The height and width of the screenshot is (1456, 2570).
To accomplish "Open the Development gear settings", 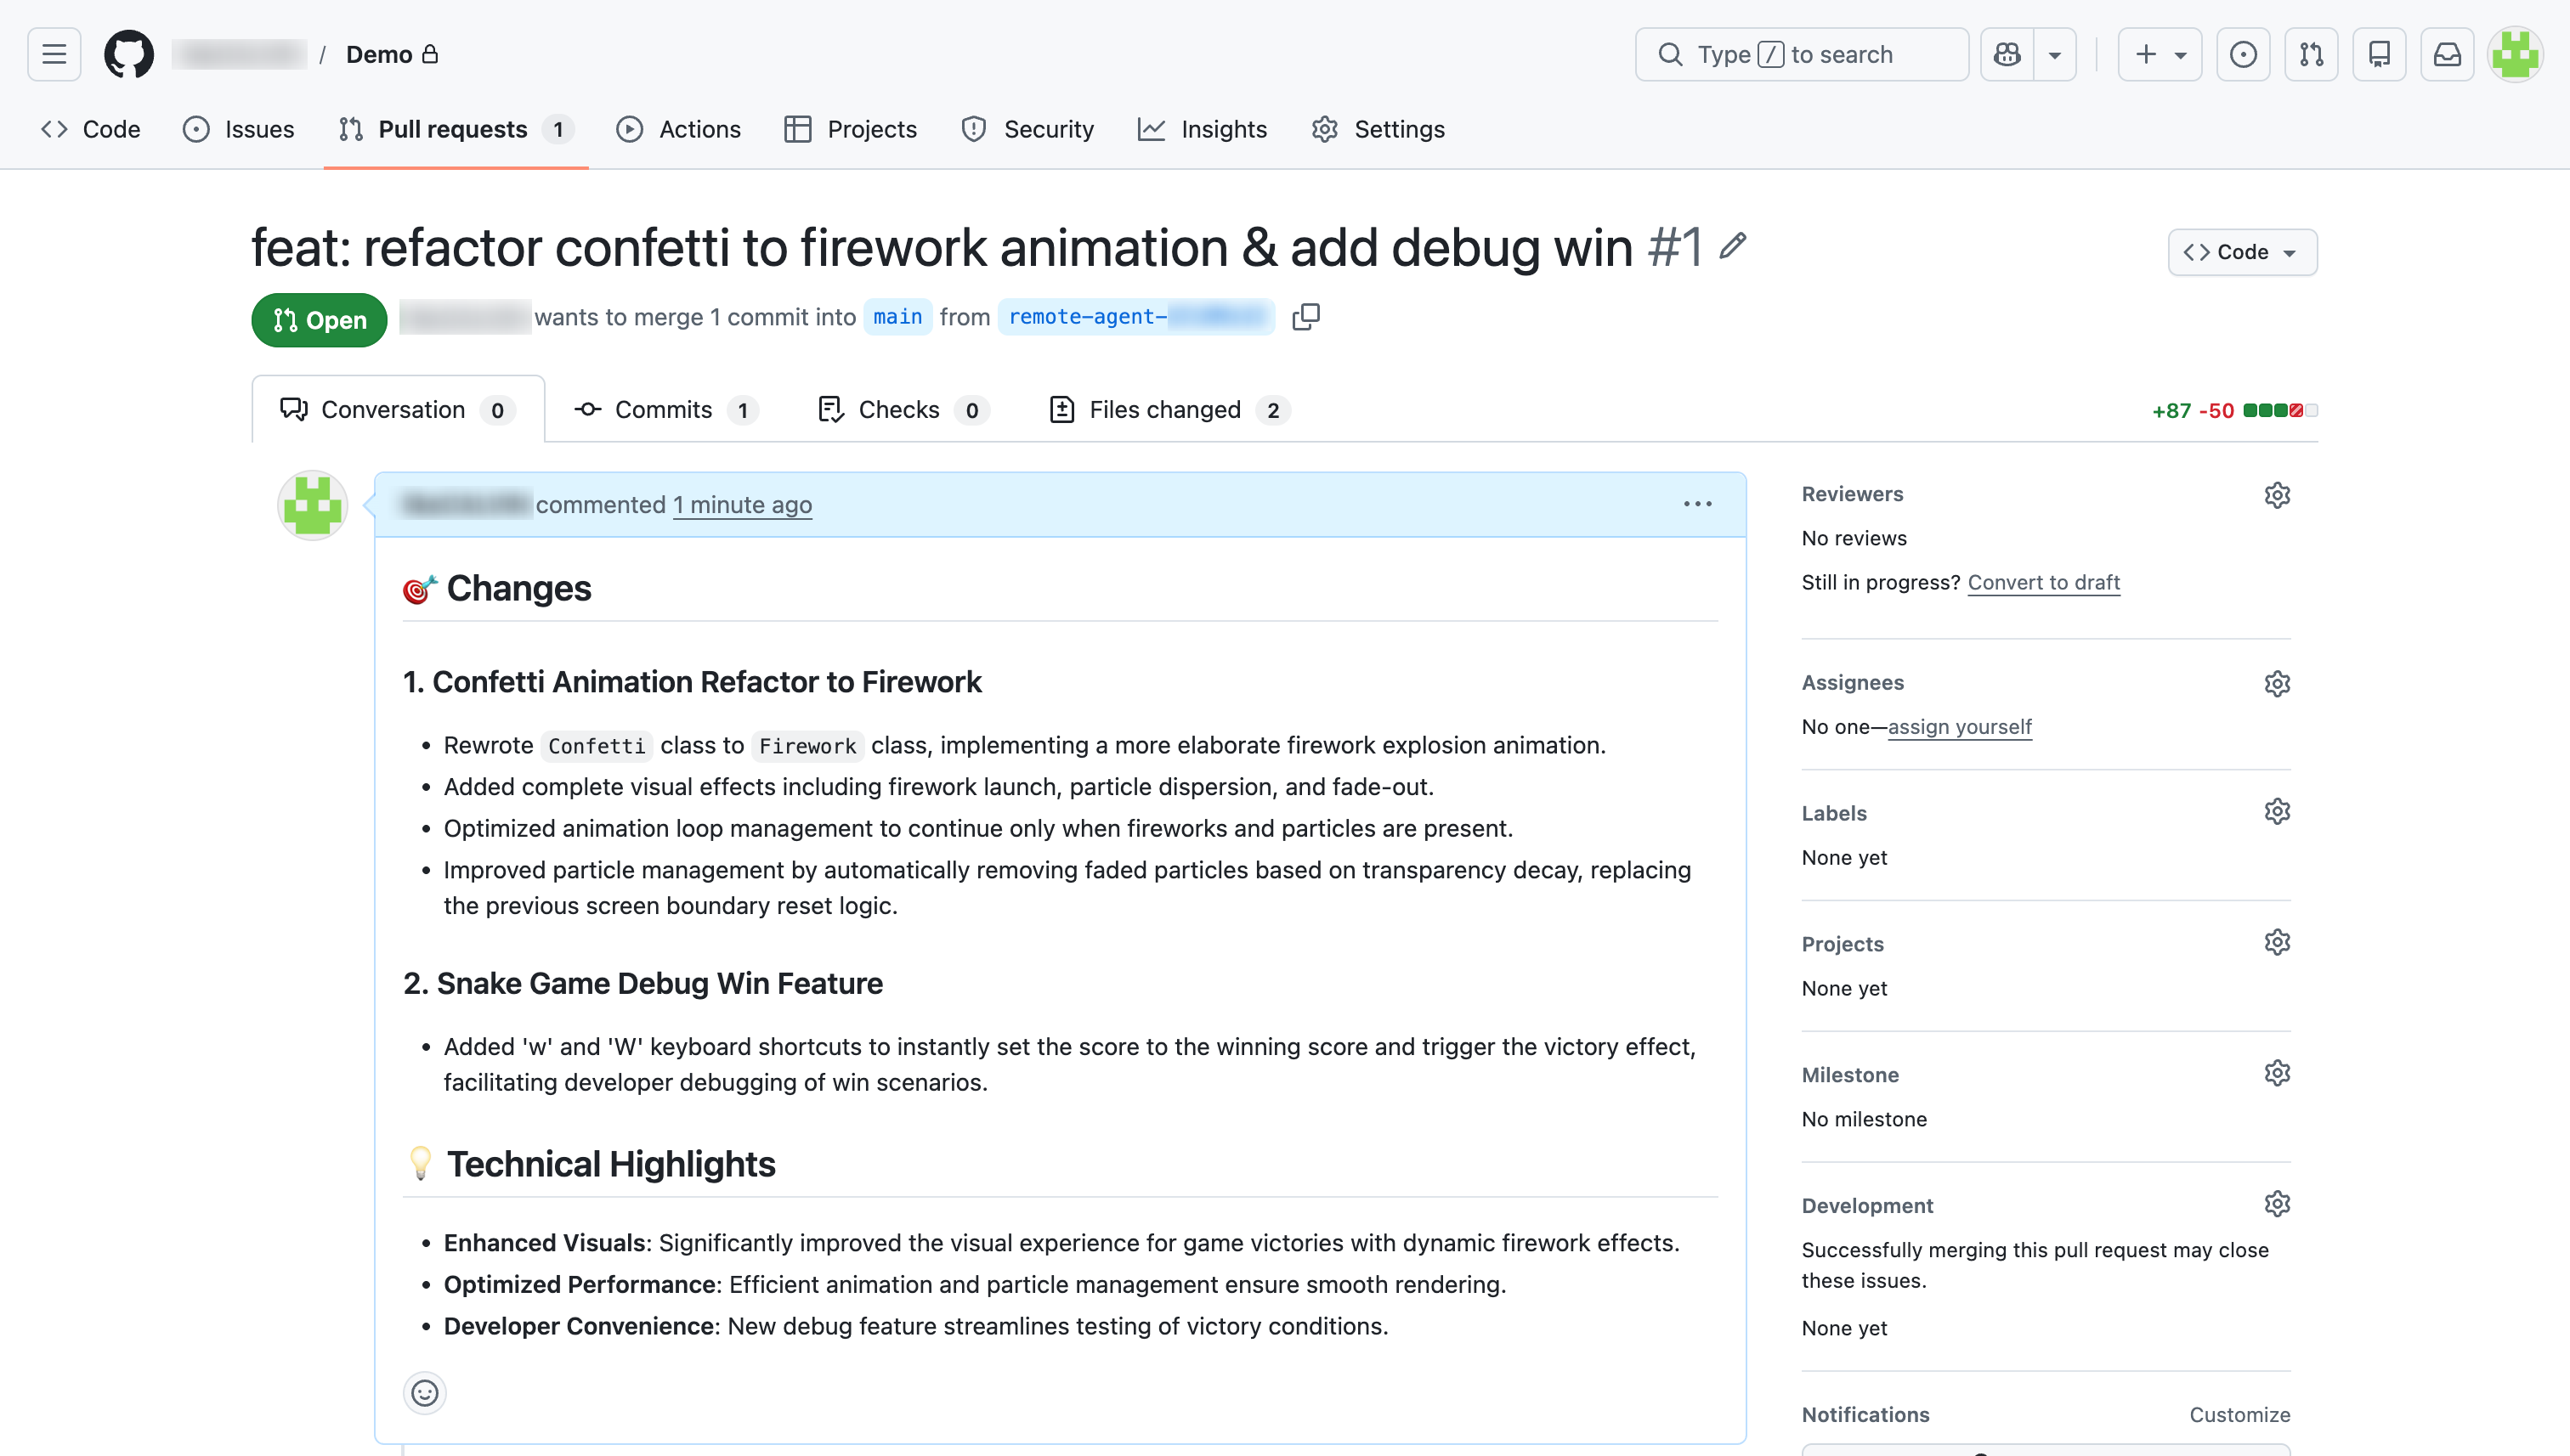I will [2277, 1204].
